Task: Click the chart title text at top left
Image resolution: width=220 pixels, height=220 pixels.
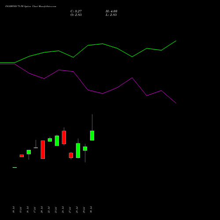Action: 31,7
